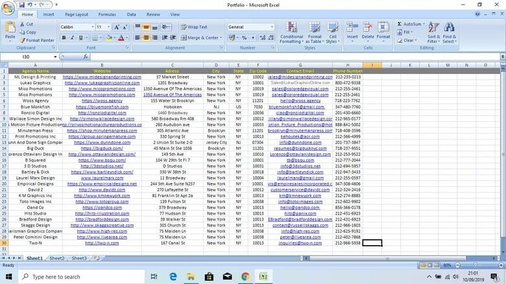The image size is (506, 284).
Task: Open the font name dropdown
Action: pyautogui.click(x=93, y=27)
